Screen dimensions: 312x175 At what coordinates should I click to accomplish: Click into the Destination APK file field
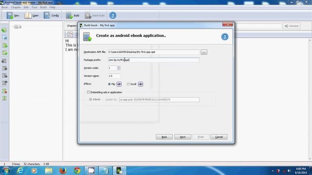tap(154, 52)
